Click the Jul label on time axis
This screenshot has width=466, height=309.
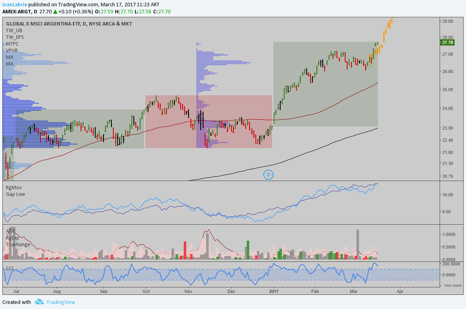point(16,291)
